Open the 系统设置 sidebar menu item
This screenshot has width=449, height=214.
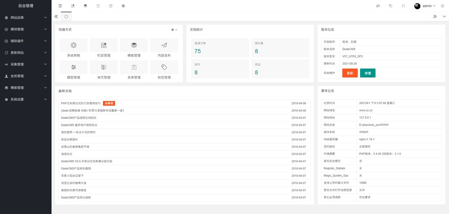[25, 99]
